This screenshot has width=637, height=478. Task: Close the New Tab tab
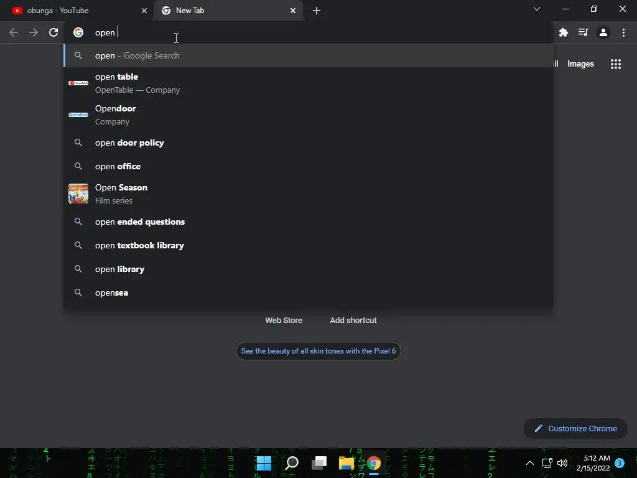coord(293,11)
